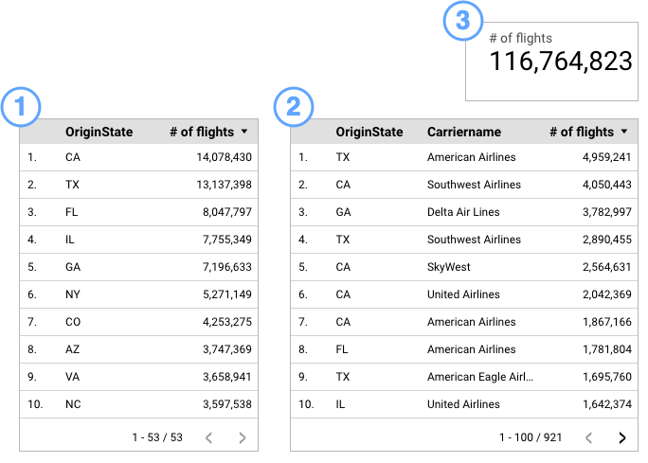Click previous page arrow in OriginState table
Viewport: 648px width, 463px height.
coord(208,437)
